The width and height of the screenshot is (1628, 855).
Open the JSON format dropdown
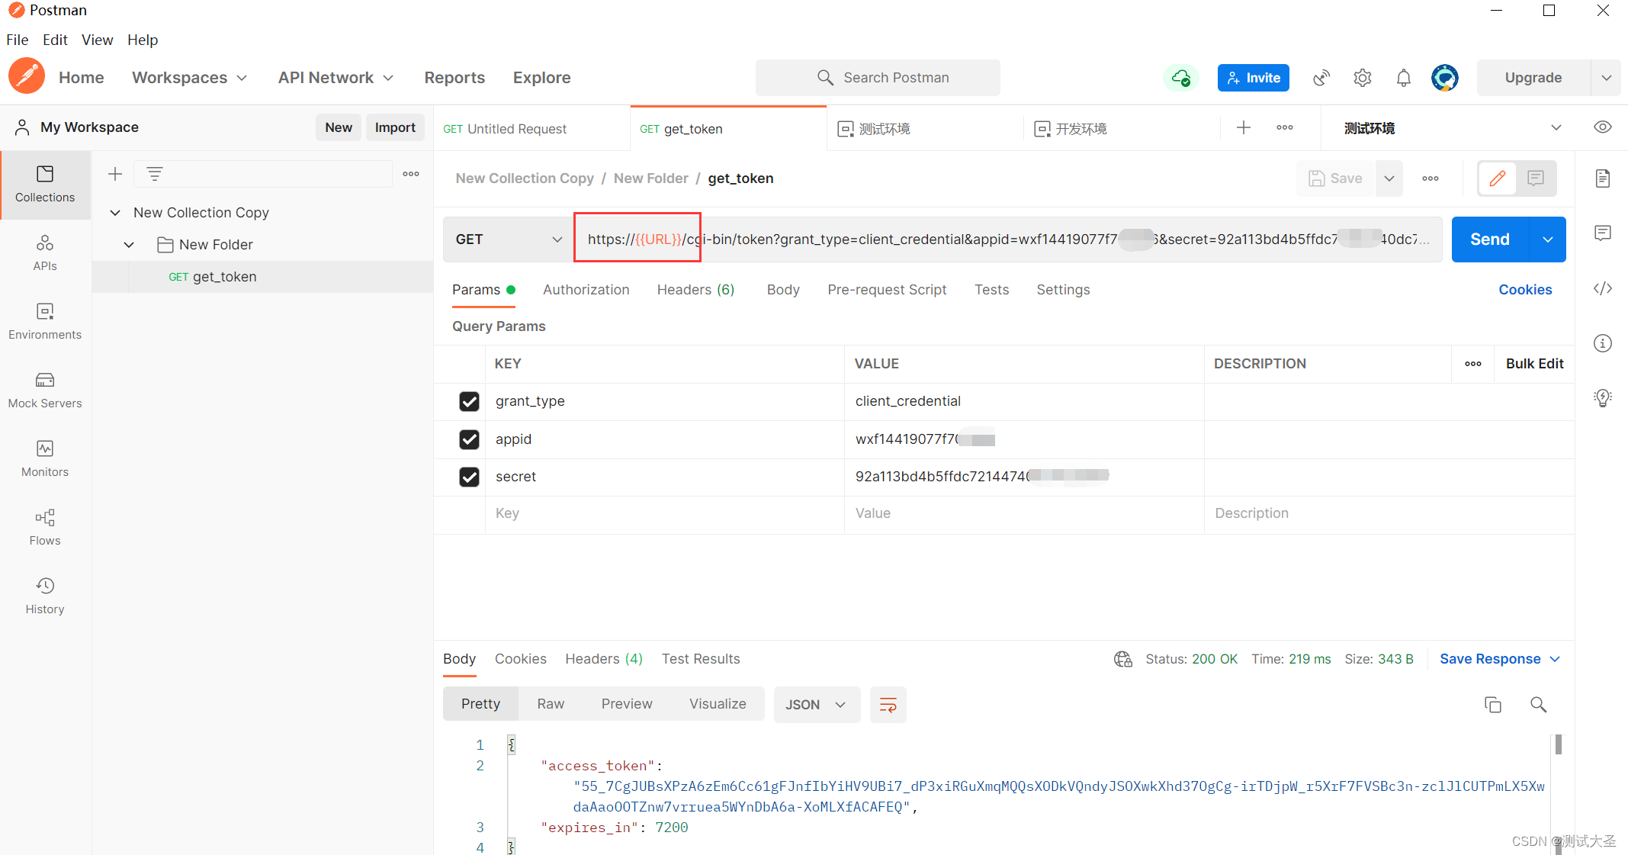[x=816, y=704]
